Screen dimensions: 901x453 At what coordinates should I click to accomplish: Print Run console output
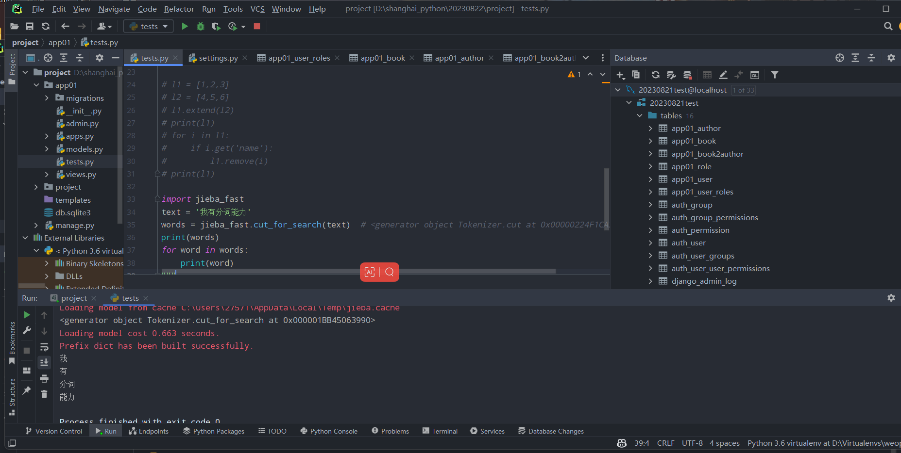click(44, 378)
